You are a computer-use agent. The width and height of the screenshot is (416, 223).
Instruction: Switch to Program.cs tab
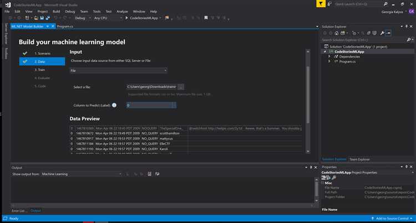coord(65,26)
